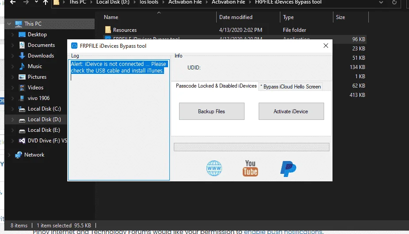Go forward with the Explorer forward arrow
This screenshot has width=409, height=234.
point(26,2)
